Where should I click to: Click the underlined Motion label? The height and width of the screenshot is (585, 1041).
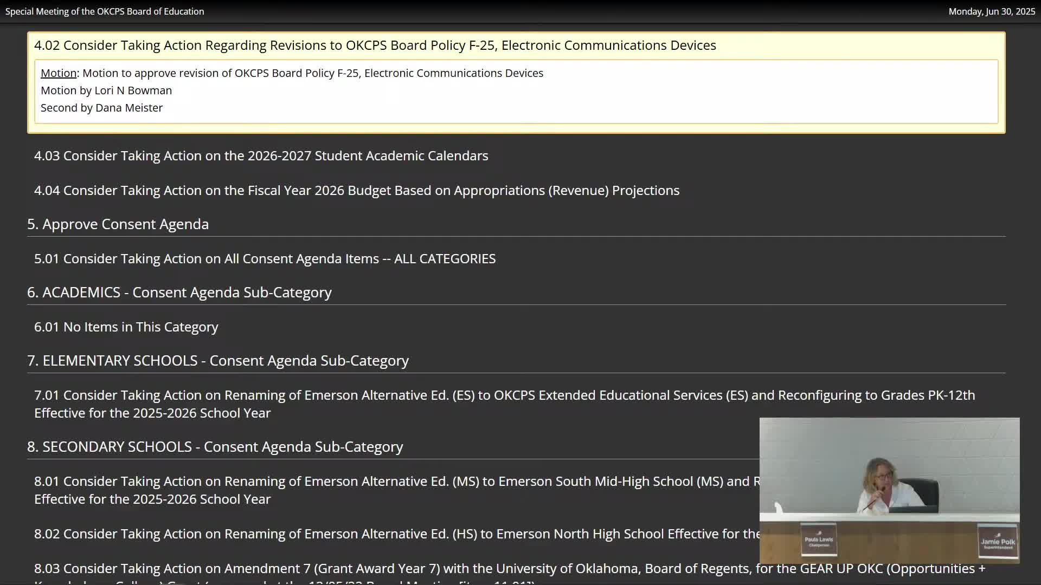59,73
